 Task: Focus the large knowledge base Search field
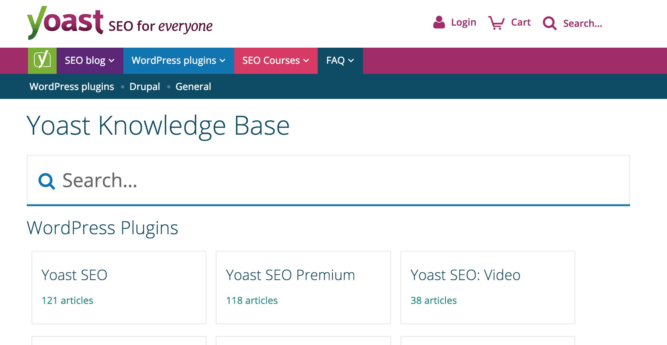point(328,181)
